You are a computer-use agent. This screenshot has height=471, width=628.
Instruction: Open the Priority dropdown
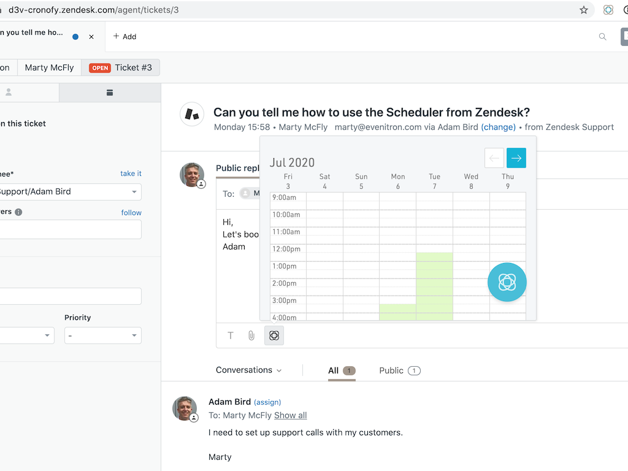pyautogui.click(x=102, y=335)
